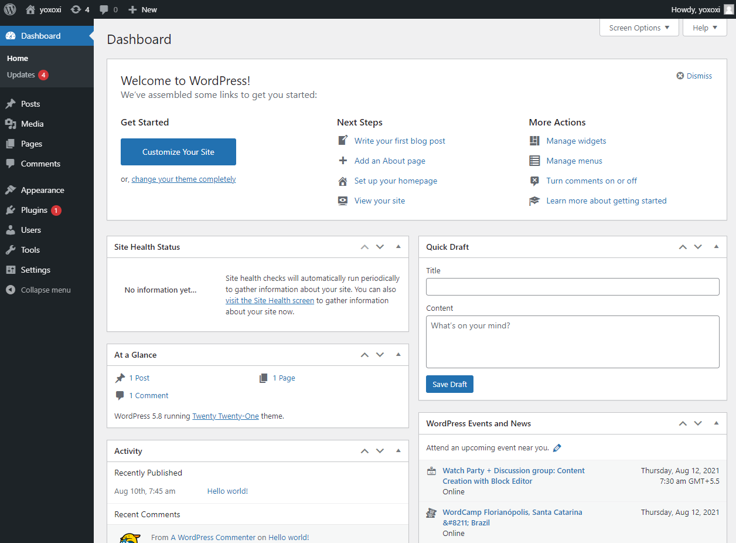Click the Customize Your Site button
This screenshot has height=543, width=736.
point(178,151)
